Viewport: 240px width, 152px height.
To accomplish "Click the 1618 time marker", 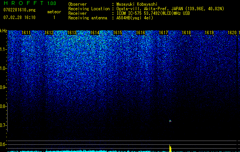I will 186,33.
